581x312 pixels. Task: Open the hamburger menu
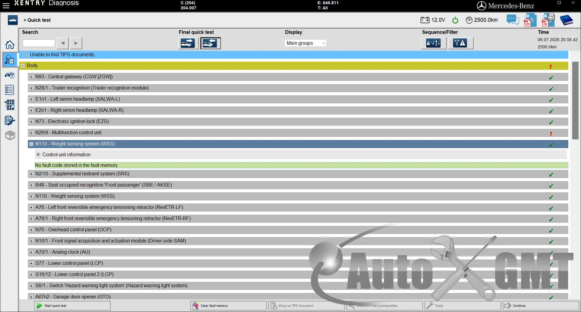6,5
